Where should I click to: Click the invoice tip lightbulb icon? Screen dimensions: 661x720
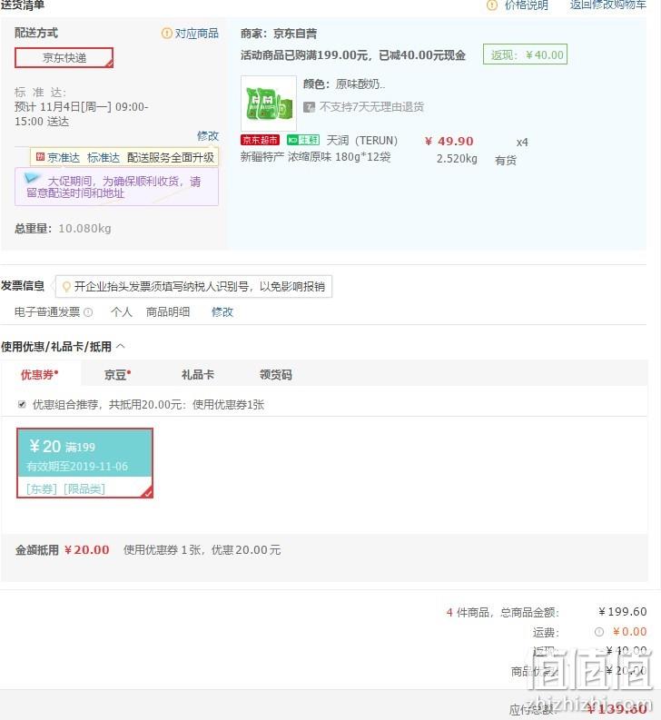[66, 287]
